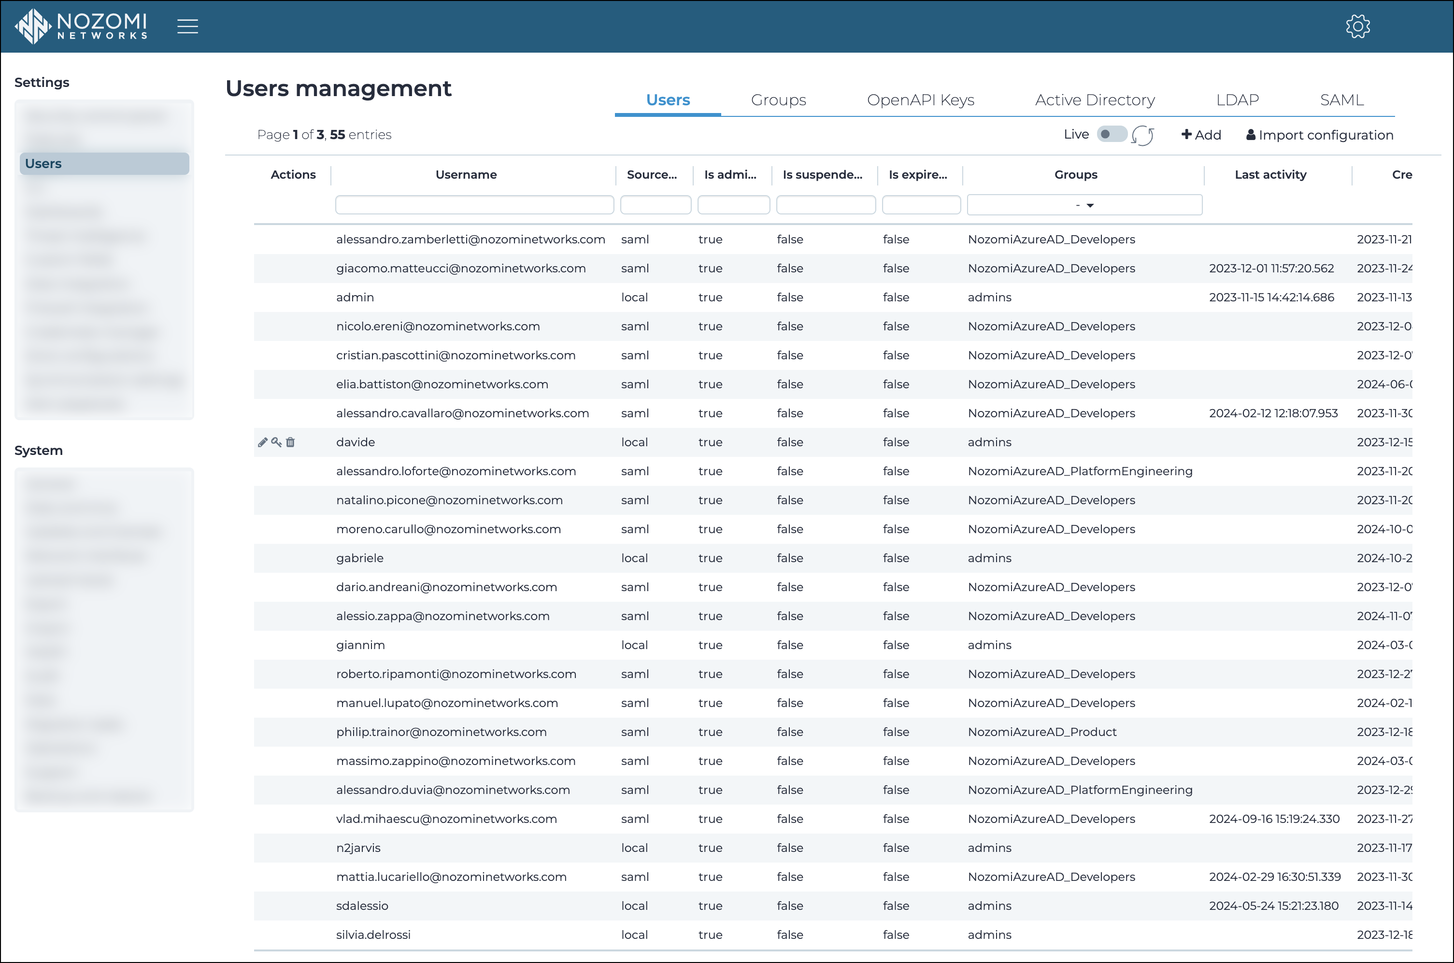Click the giannim username
Viewport: 1454px width, 963px height.
pyautogui.click(x=360, y=646)
